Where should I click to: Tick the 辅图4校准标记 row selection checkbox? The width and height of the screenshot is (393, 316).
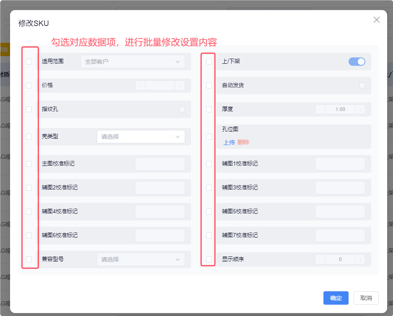coord(29,212)
